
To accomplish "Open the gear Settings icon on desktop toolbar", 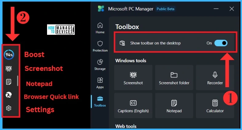I will pos(9,108).
